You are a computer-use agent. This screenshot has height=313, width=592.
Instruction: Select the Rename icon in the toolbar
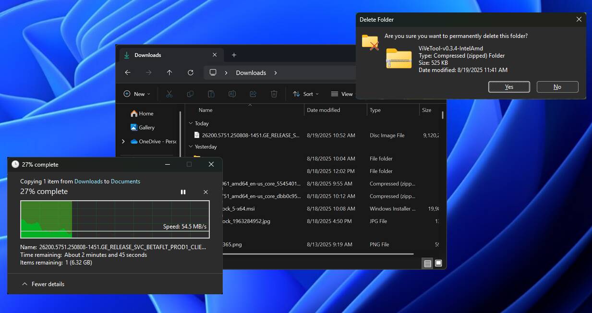[232, 94]
